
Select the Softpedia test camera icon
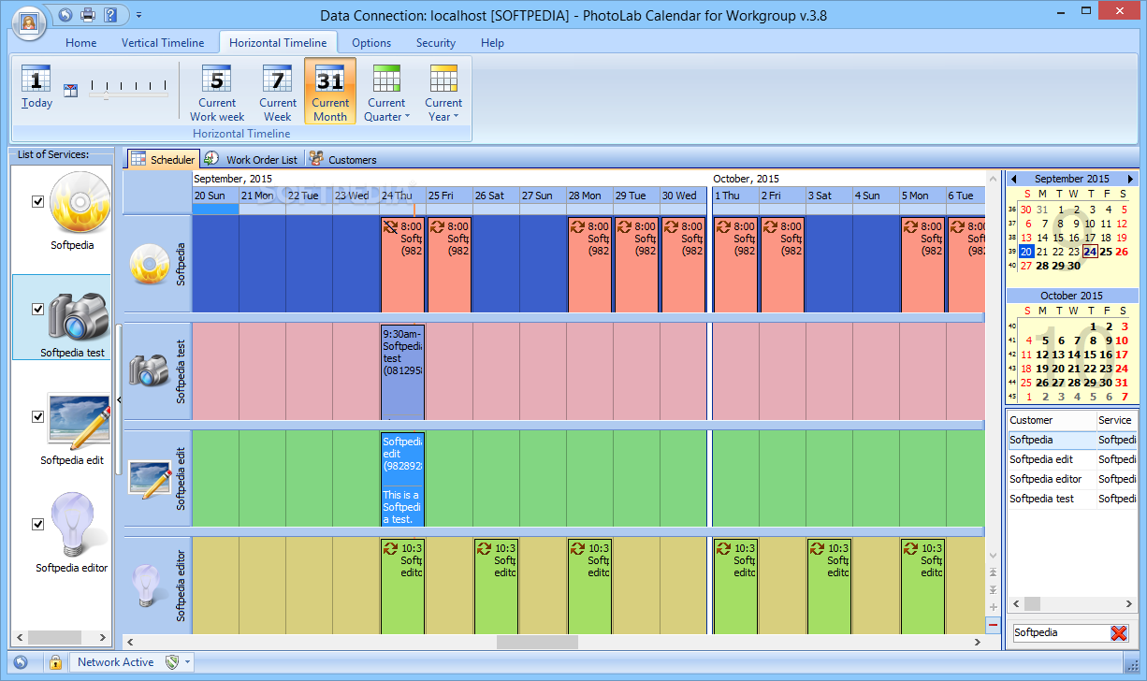pos(79,315)
